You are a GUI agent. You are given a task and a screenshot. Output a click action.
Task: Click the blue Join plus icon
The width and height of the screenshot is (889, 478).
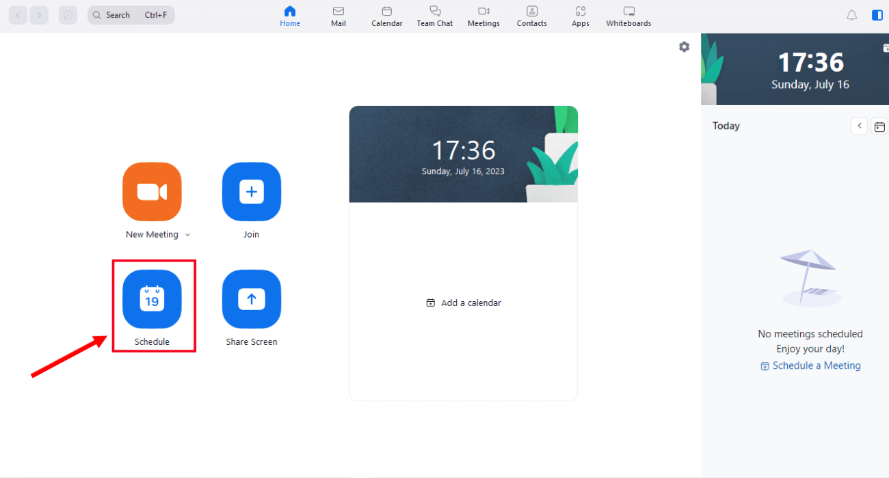click(x=252, y=192)
